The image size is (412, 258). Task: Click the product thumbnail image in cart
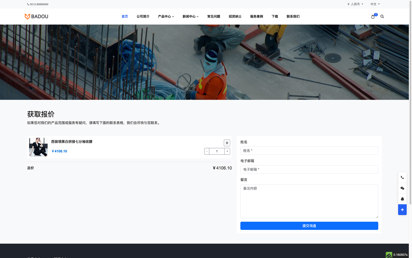click(38, 147)
